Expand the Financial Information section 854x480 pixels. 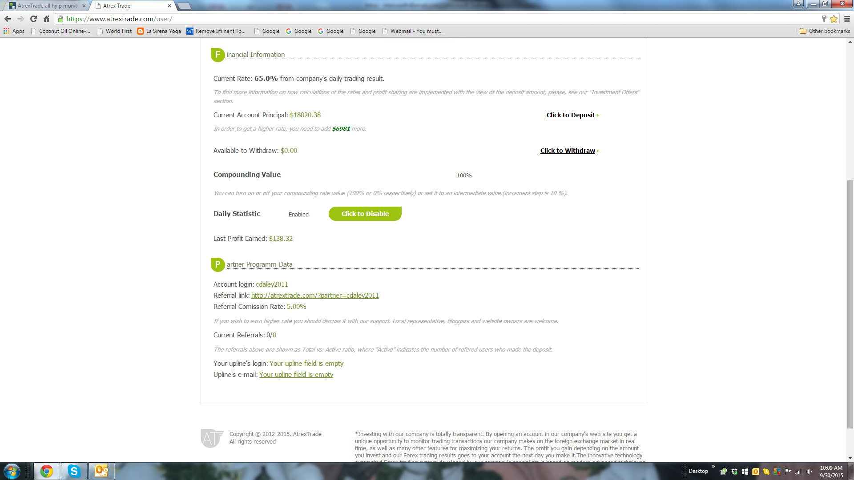click(256, 55)
